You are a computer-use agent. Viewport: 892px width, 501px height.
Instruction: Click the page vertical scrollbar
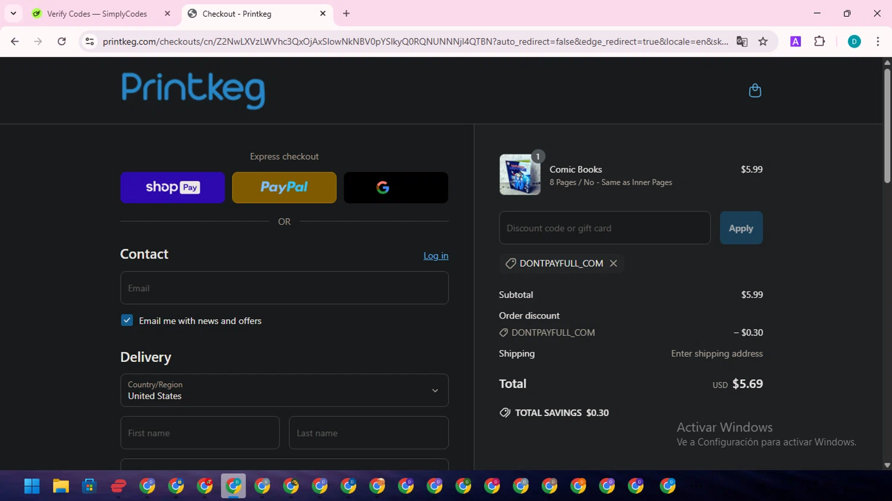[887, 126]
